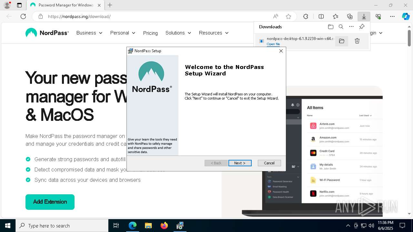Open Edge favorites list icon
The image size is (413, 232).
[x=336, y=16]
